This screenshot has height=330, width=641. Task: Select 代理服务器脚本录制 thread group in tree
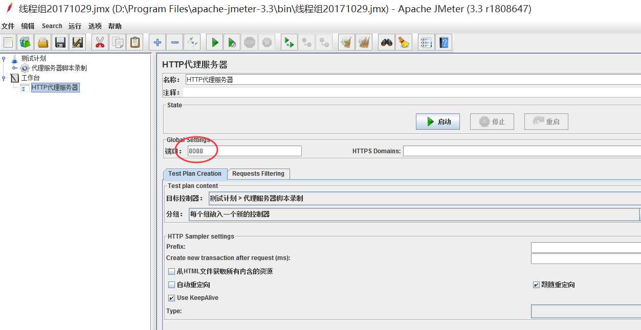coord(59,68)
